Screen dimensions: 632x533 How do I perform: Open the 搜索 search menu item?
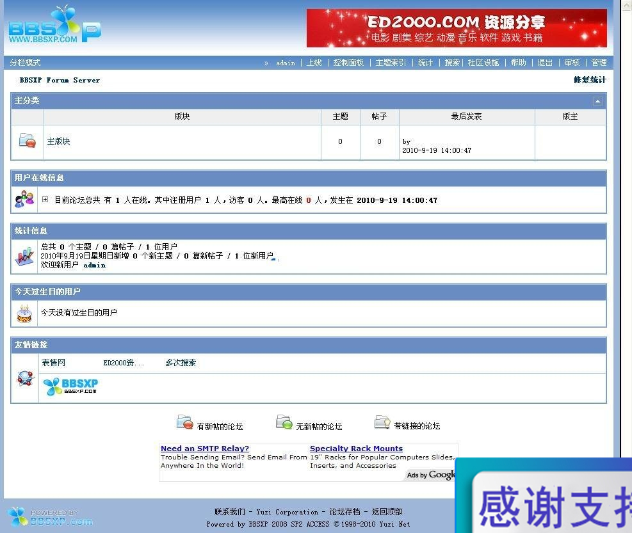[452, 63]
